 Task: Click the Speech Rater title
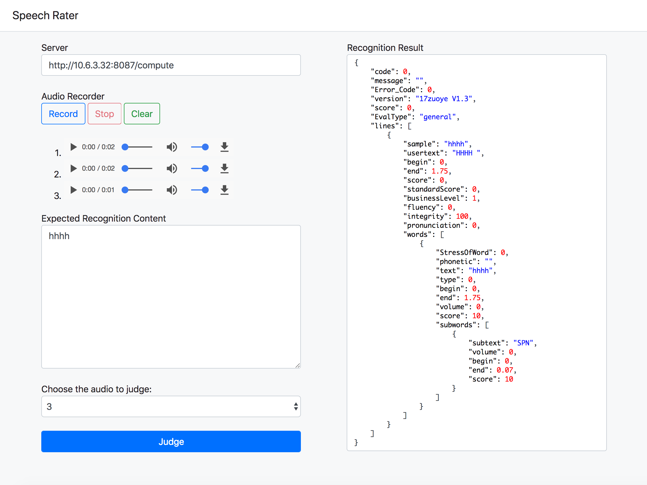click(x=45, y=16)
